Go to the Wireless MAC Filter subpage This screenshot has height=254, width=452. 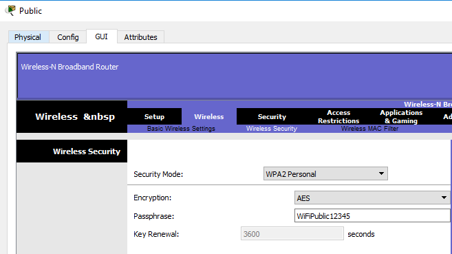pos(369,129)
